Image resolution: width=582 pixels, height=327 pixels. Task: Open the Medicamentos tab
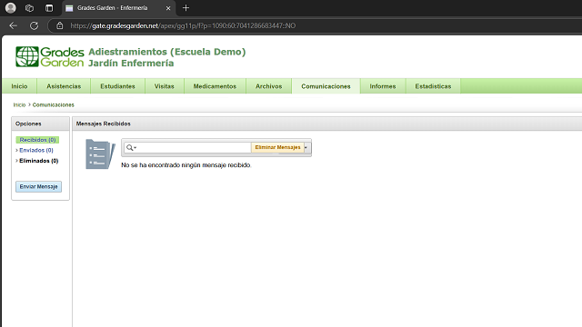click(x=215, y=86)
